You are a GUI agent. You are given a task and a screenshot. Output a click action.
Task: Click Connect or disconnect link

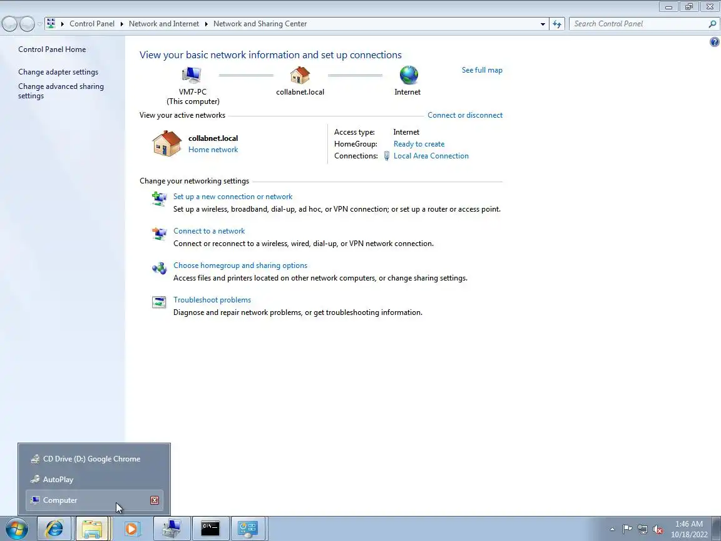coord(465,115)
